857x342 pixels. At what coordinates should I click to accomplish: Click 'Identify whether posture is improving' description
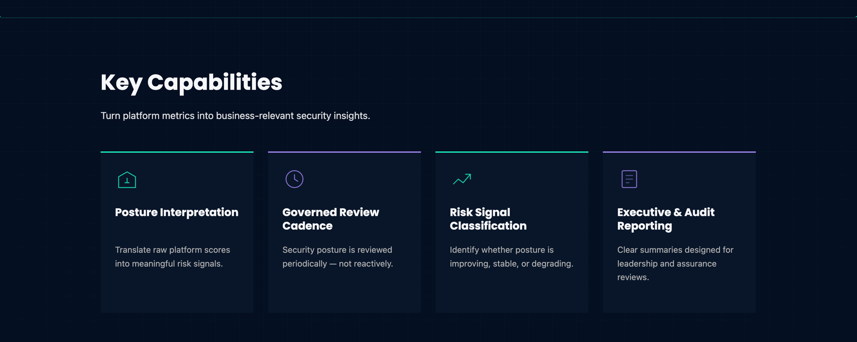(x=512, y=257)
